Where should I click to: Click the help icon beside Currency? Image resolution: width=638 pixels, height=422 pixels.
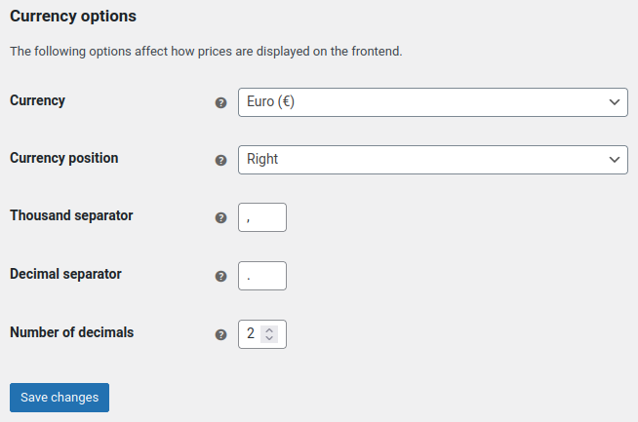click(220, 103)
